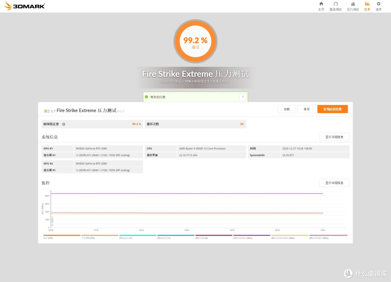
Task: Open the 选项 options gear tab
Action: coord(379,6)
